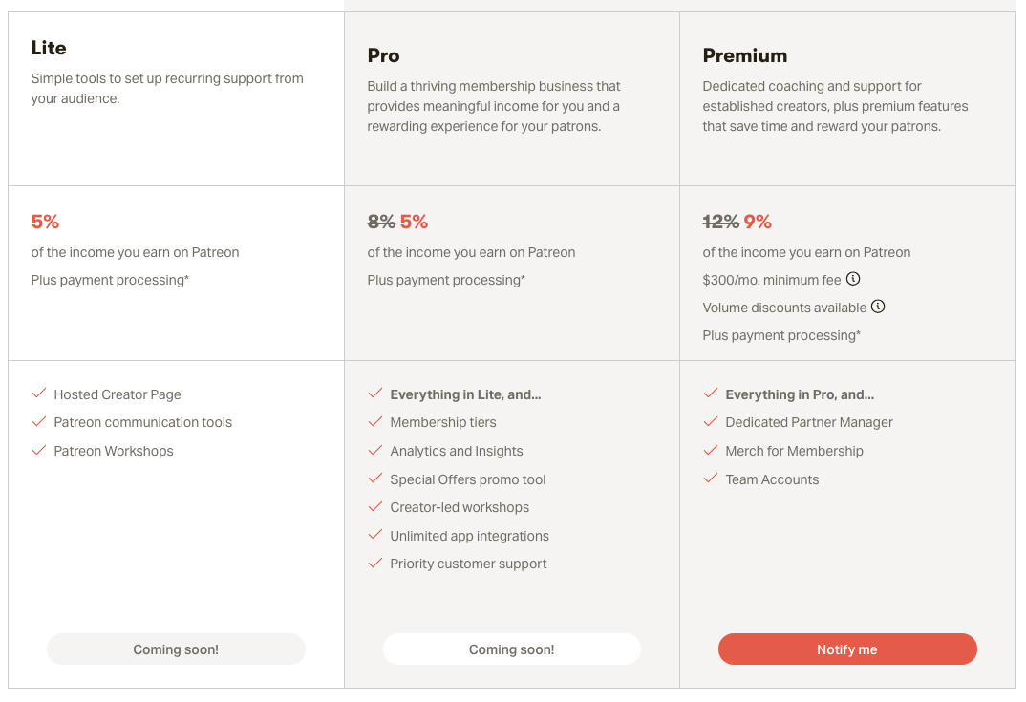Click checkmark beside Dedicated Partner Manager

tap(711, 422)
